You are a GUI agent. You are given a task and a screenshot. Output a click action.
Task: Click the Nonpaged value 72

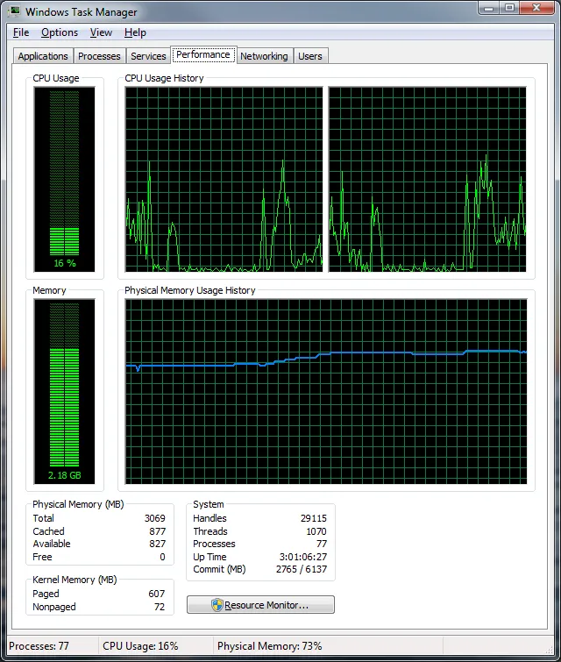coord(160,607)
